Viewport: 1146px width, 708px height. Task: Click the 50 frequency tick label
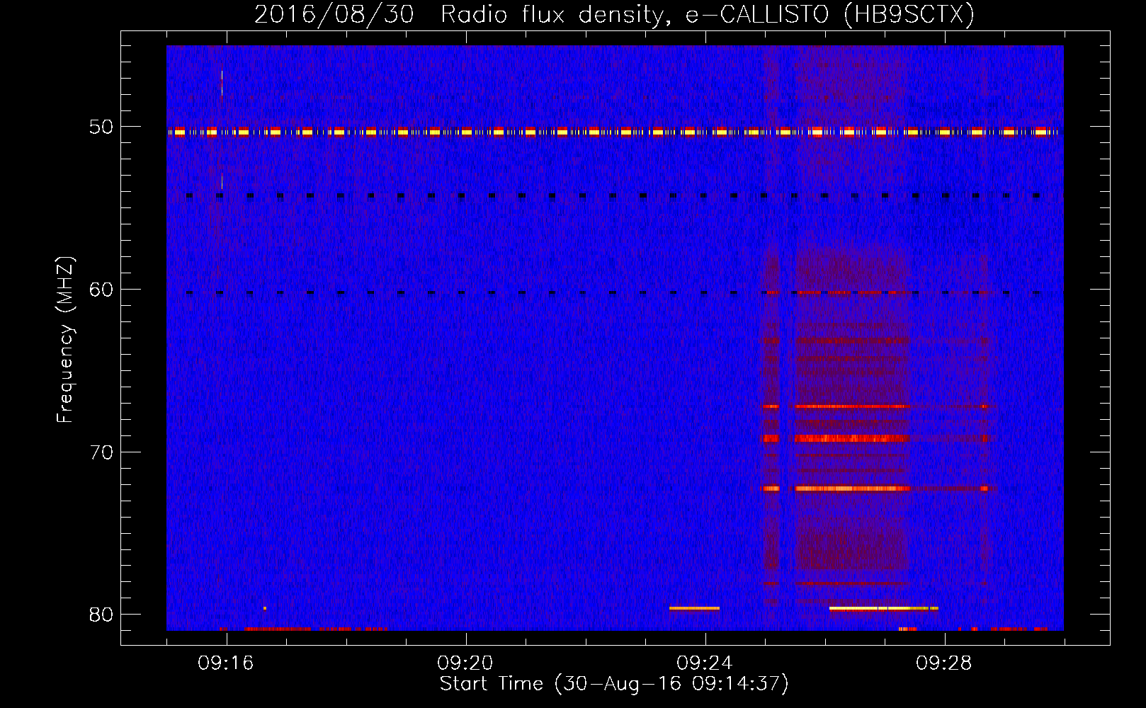(x=101, y=127)
